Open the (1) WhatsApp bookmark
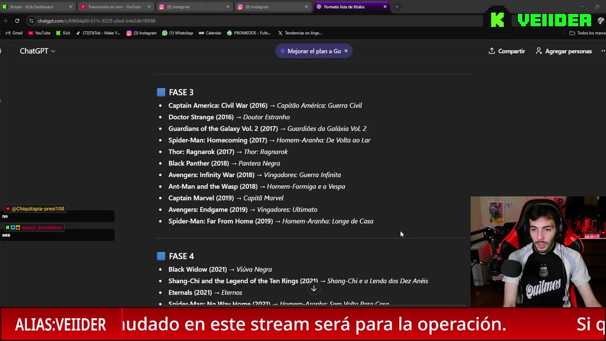This screenshot has width=606, height=341. [178, 33]
